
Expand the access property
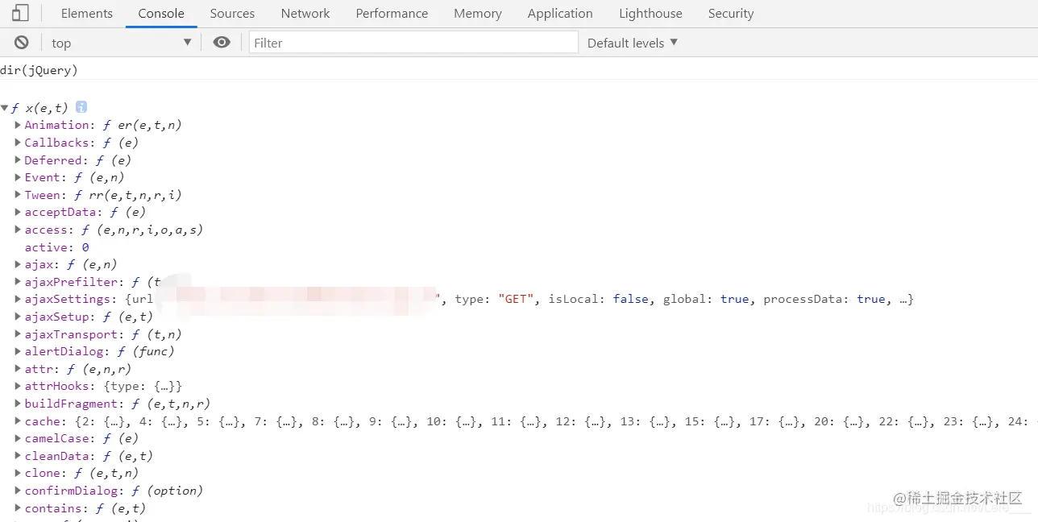(x=18, y=230)
